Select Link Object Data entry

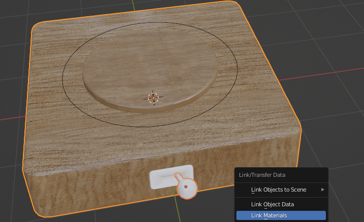281,204
